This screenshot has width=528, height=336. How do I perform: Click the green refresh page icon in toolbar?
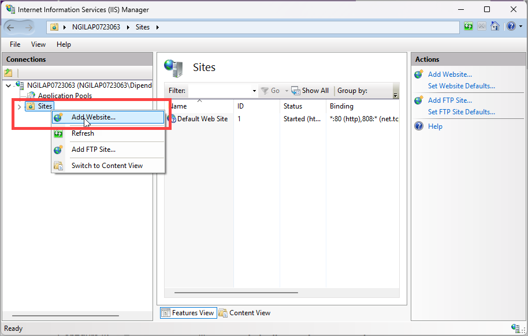coord(468,26)
